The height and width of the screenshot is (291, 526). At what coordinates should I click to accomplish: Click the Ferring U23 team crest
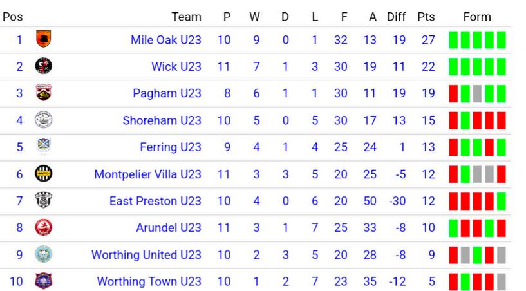pos(43,146)
